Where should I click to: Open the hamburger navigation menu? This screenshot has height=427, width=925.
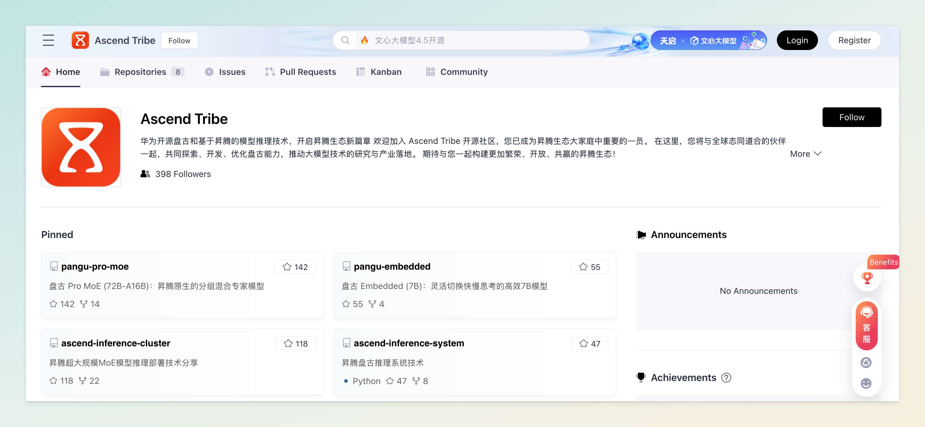coord(48,40)
